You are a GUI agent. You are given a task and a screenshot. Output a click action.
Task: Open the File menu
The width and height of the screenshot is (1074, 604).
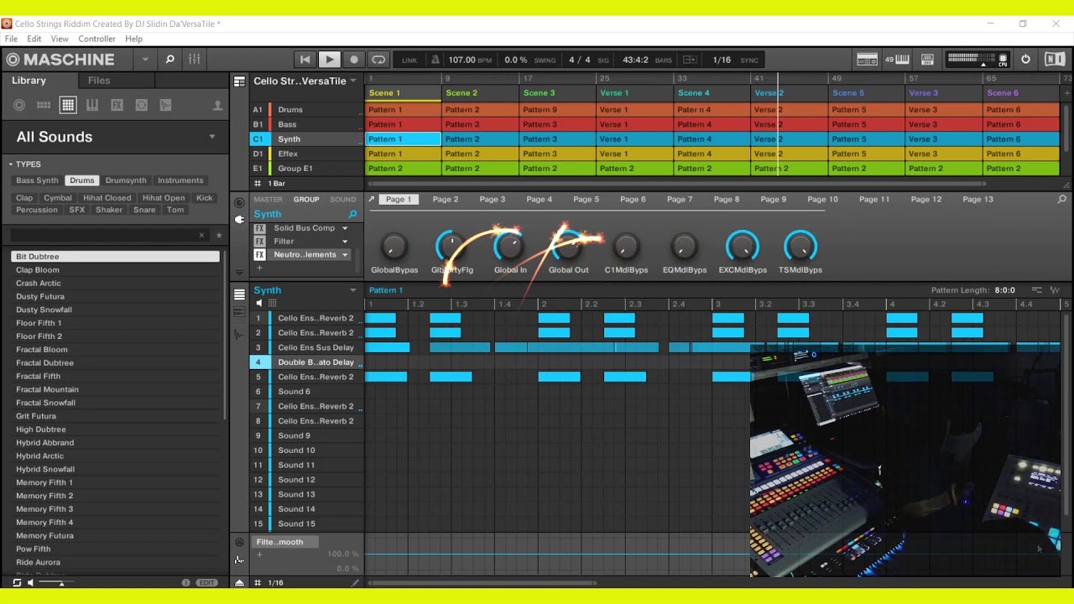[11, 39]
